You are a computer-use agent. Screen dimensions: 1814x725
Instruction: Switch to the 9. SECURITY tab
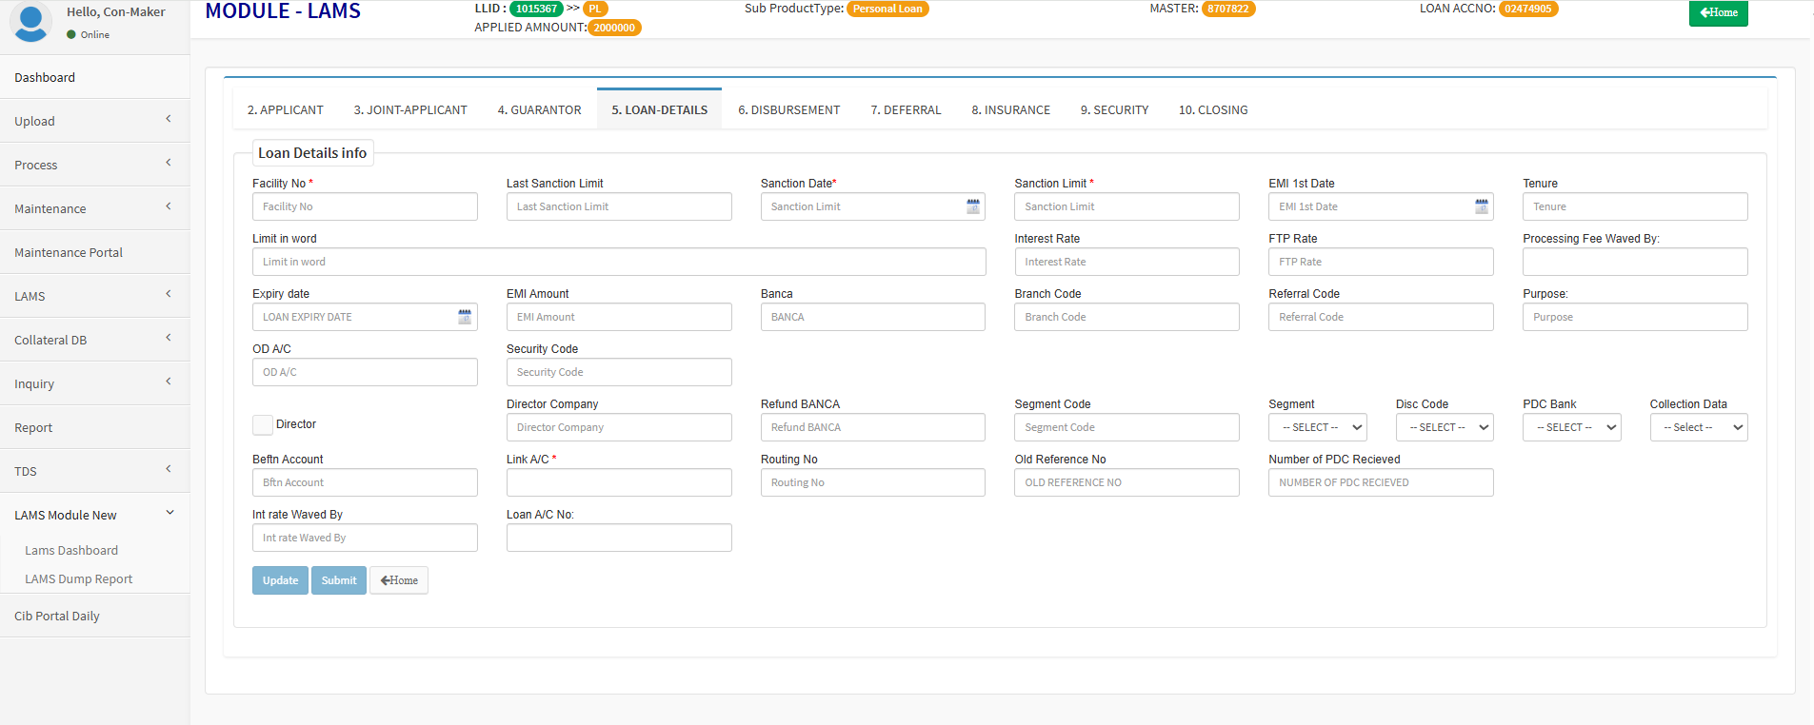pyautogui.click(x=1114, y=110)
